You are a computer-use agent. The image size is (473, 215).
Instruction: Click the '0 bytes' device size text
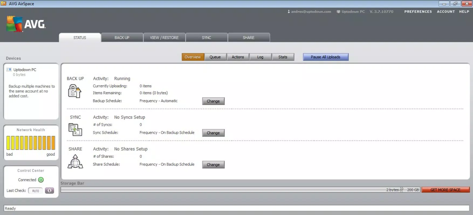(19, 75)
